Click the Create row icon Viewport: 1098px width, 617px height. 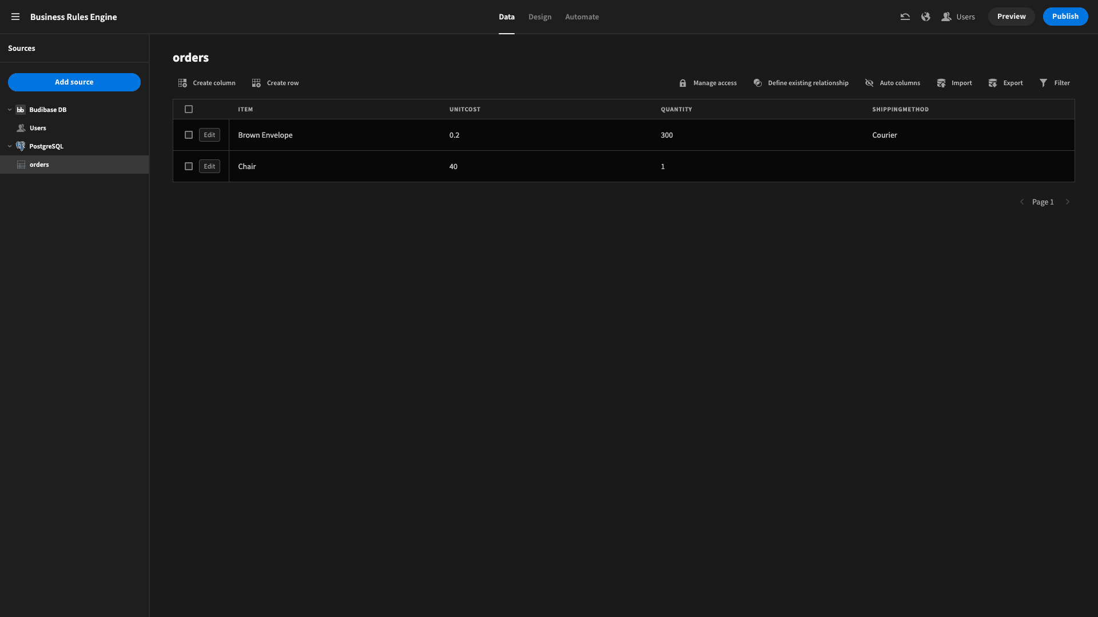[x=256, y=83]
